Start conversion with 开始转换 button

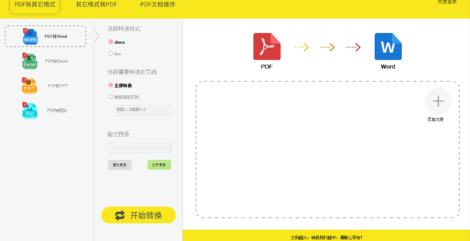click(138, 215)
